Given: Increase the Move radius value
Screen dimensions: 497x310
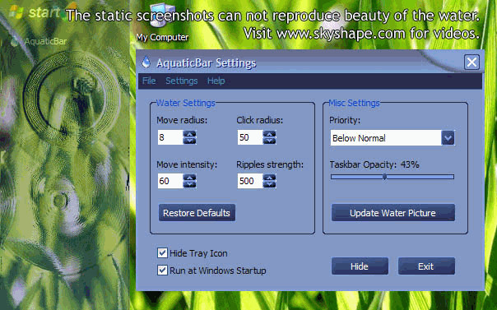Looking at the screenshot, I should point(189,134).
